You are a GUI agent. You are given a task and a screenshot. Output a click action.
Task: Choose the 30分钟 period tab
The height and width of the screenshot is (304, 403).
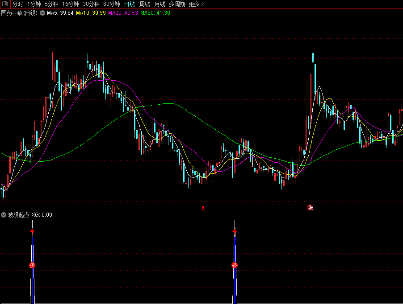91,4
